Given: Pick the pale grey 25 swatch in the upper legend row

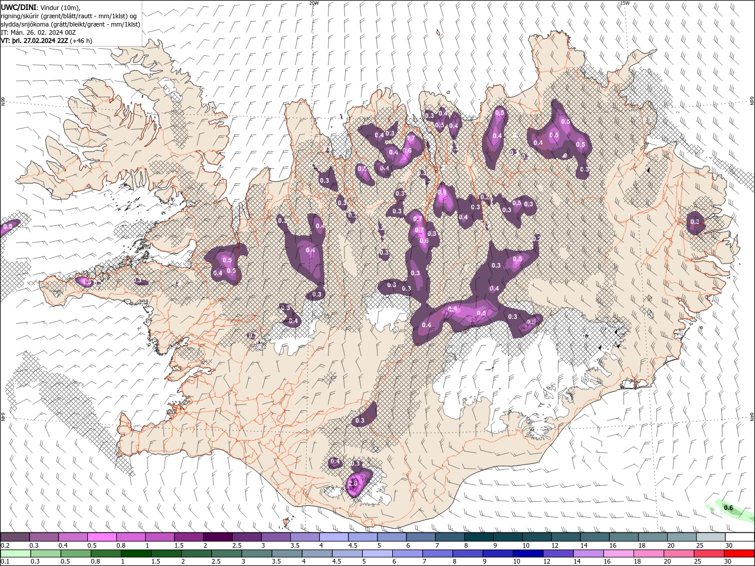Looking at the screenshot, I should [x=710, y=537].
